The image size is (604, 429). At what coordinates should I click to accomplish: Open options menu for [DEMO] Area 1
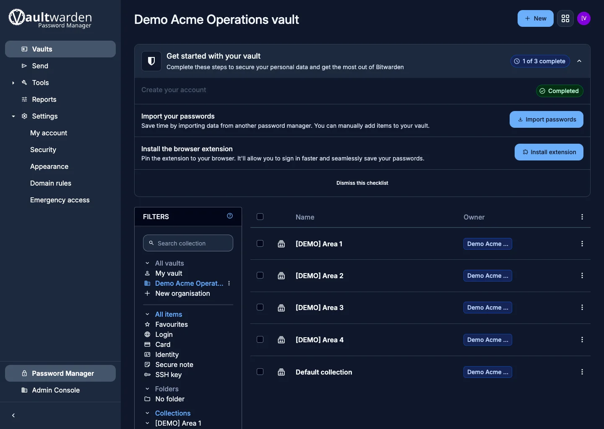(x=582, y=244)
